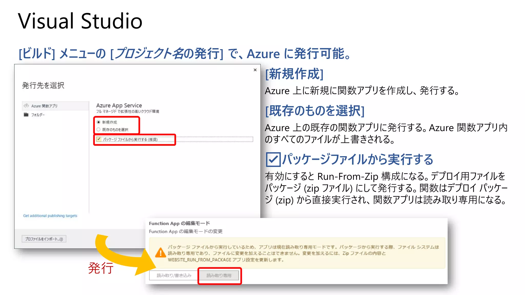525x295 pixels.
Task: Open Get additional publishing targets link
Action: [50, 216]
